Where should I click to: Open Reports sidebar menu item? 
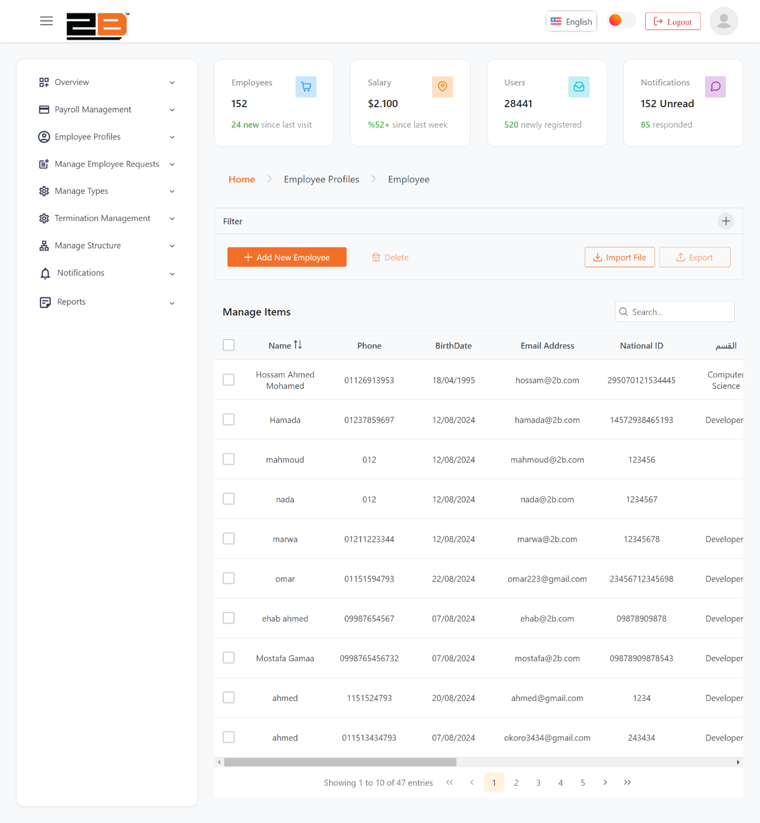coord(107,302)
